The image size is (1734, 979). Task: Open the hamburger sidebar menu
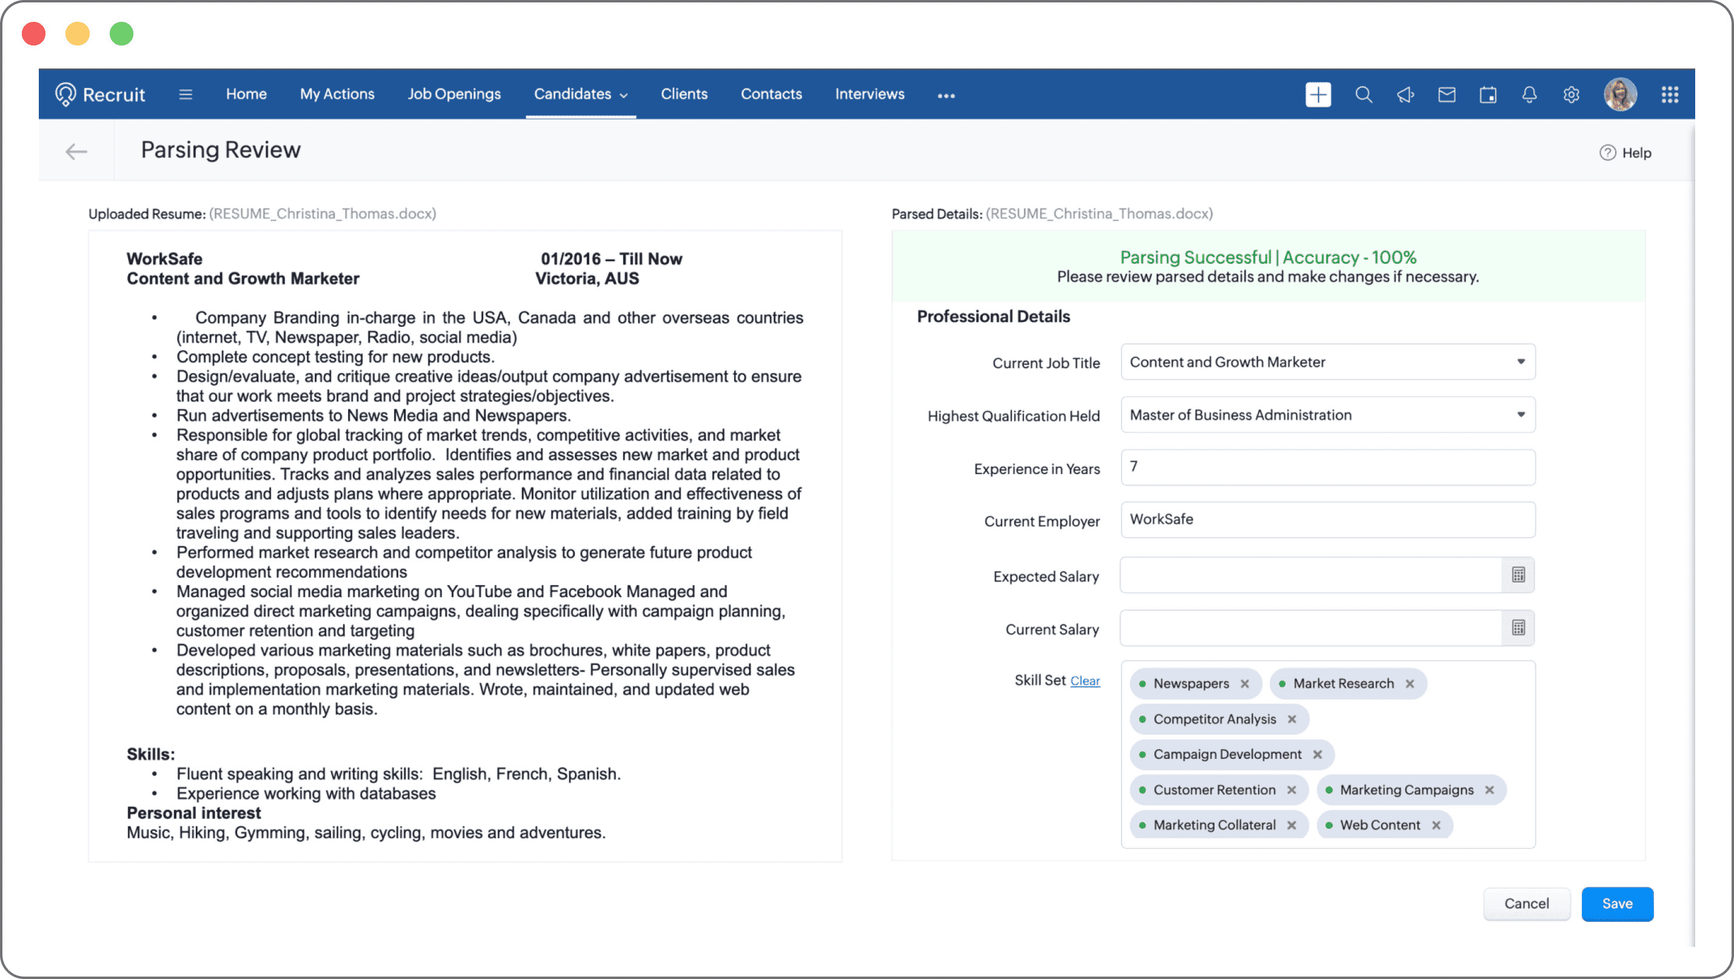(186, 94)
